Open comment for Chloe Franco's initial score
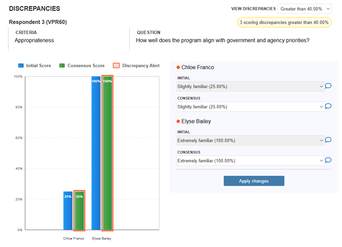 click(x=328, y=86)
